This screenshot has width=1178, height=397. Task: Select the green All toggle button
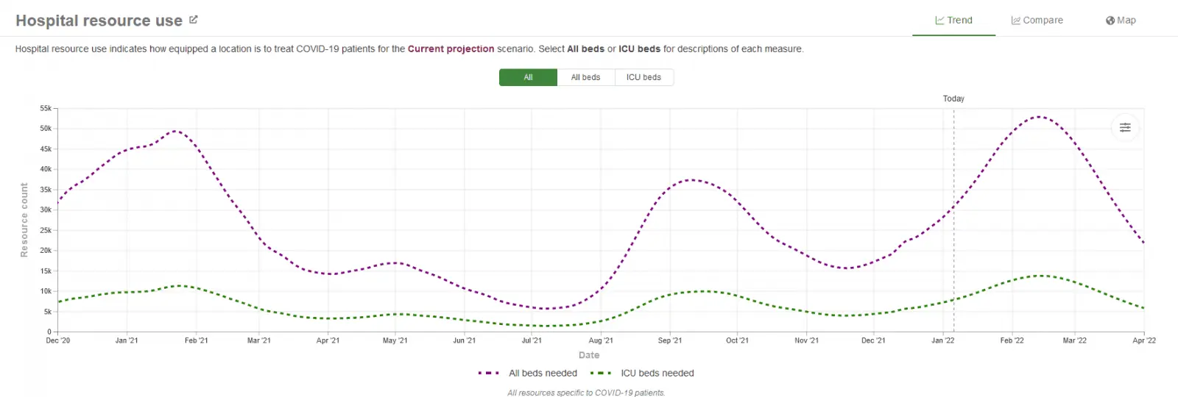[x=528, y=77]
